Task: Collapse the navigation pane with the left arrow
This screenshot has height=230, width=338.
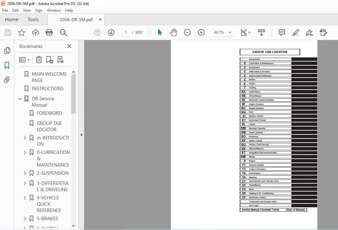Action: [81, 135]
